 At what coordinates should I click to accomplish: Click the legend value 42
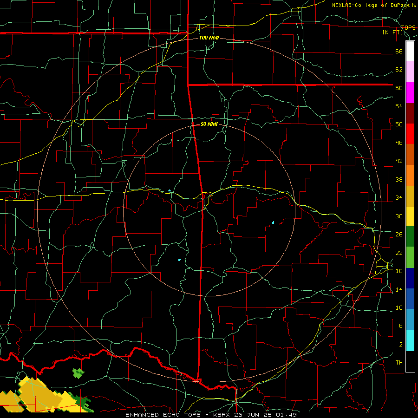(399, 161)
